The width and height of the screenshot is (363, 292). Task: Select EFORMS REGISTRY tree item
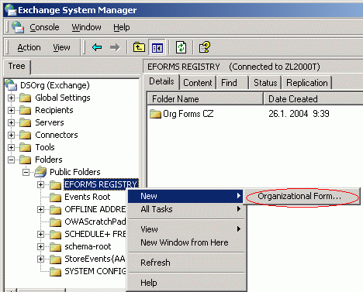coord(101,184)
